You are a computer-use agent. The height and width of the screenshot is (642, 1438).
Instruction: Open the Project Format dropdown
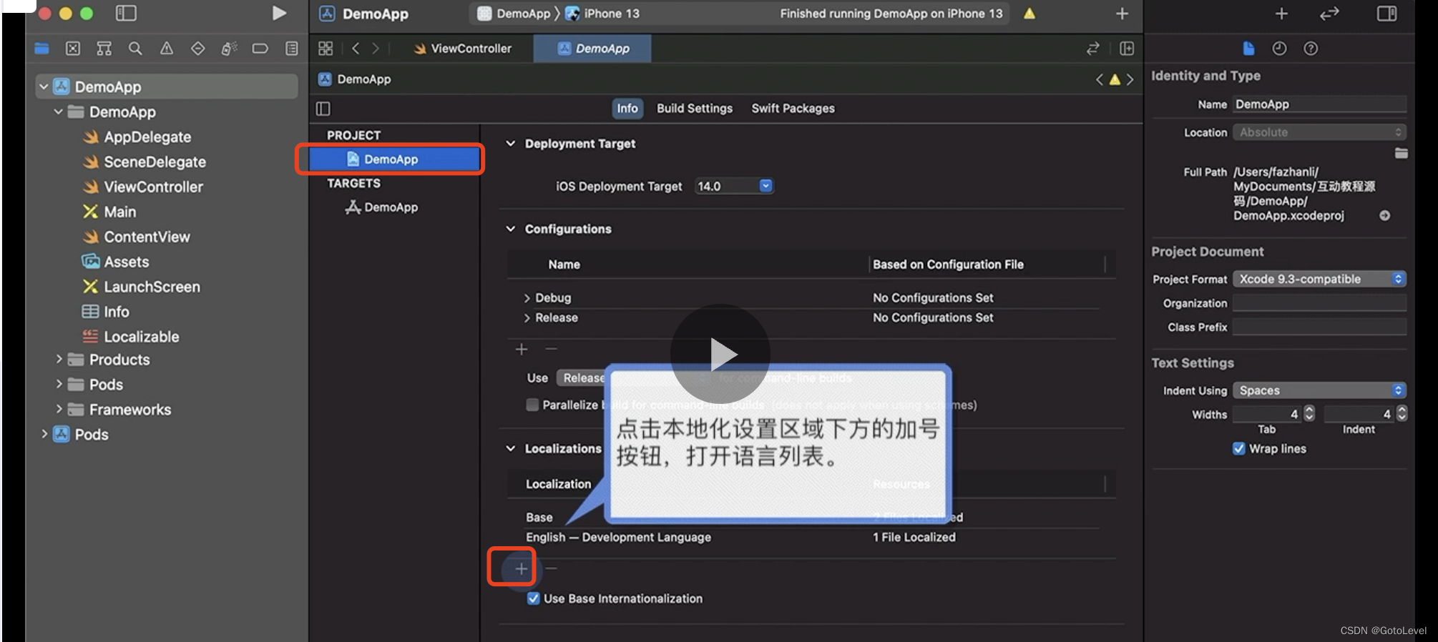tap(1319, 279)
